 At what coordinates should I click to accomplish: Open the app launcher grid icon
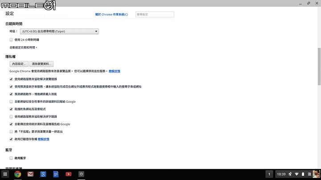pyautogui.click(x=5, y=174)
